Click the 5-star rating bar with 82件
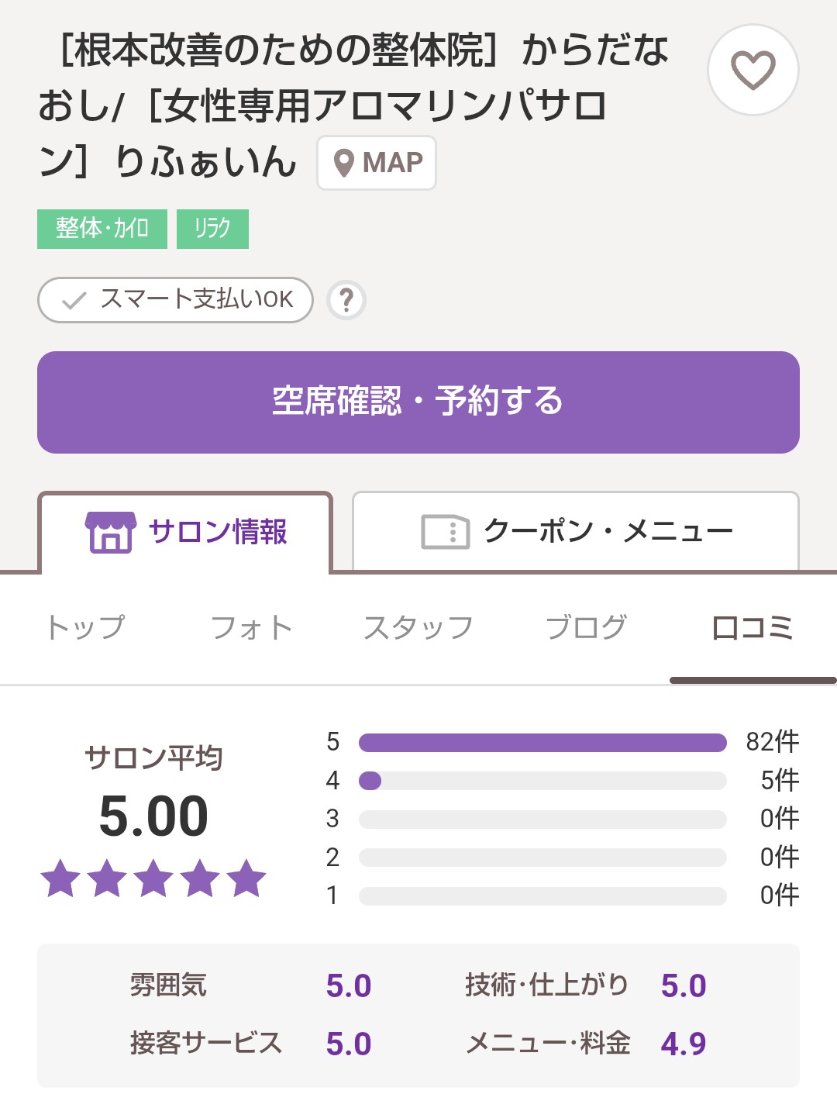Image resolution: width=837 pixels, height=1101 pixels. point(542,743)
